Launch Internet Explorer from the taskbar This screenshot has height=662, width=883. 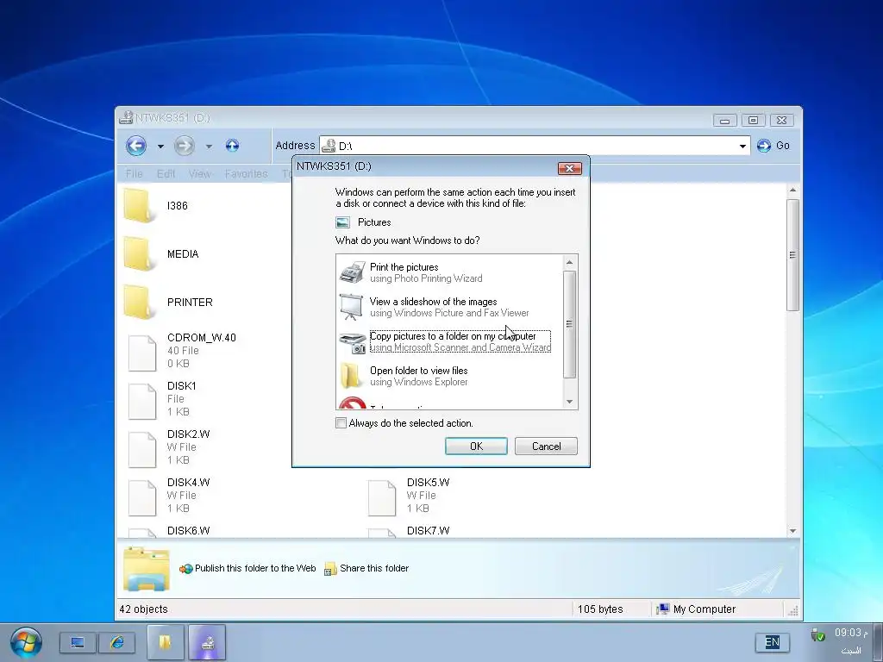117,642
